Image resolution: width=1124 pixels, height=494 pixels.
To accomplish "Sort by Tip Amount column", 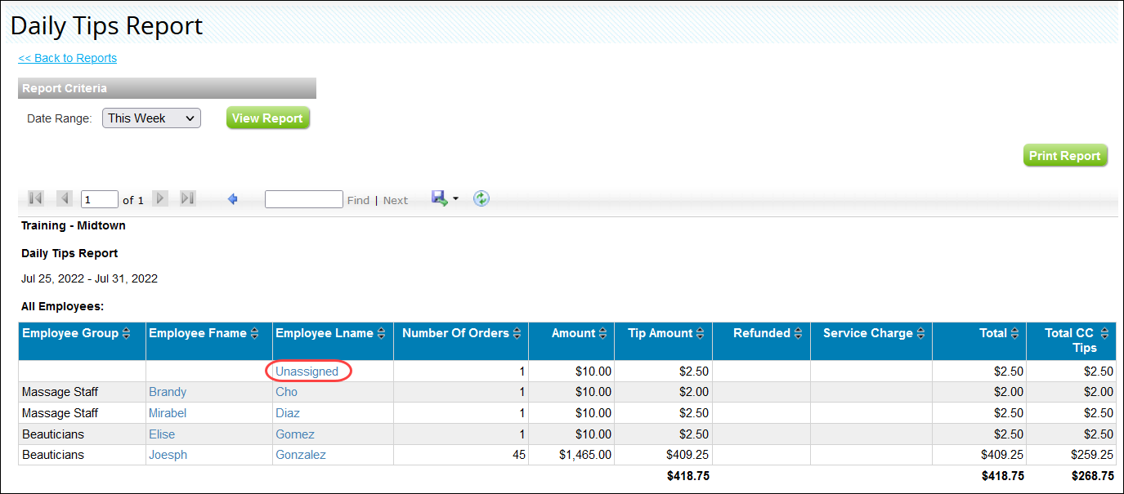I will tap(701, 333).
